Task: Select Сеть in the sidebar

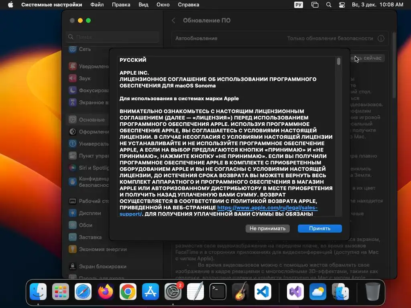Action: pyautogui.click(x=85, y=49)
